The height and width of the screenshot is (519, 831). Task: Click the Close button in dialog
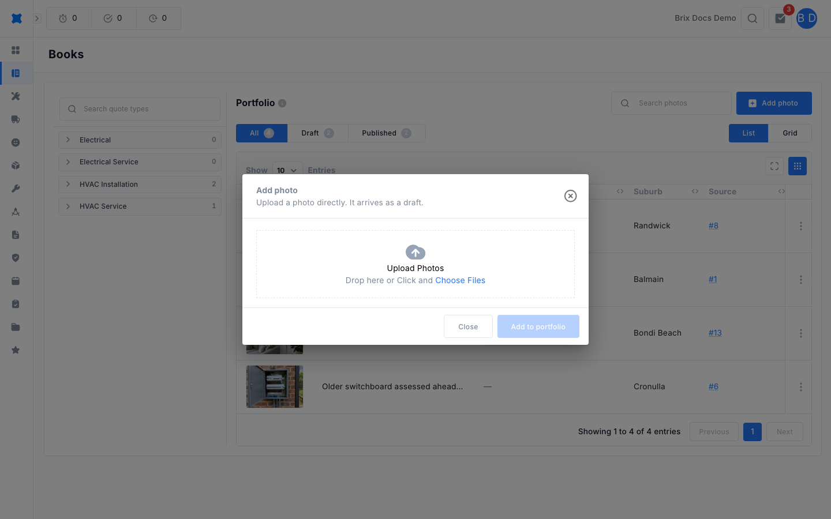click(x=468, y=326)
